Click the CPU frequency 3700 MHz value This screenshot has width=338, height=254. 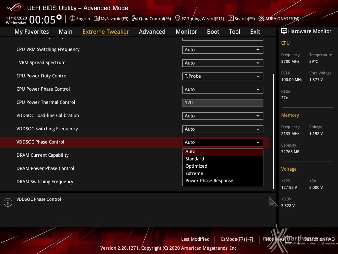[x=290, y=62]
